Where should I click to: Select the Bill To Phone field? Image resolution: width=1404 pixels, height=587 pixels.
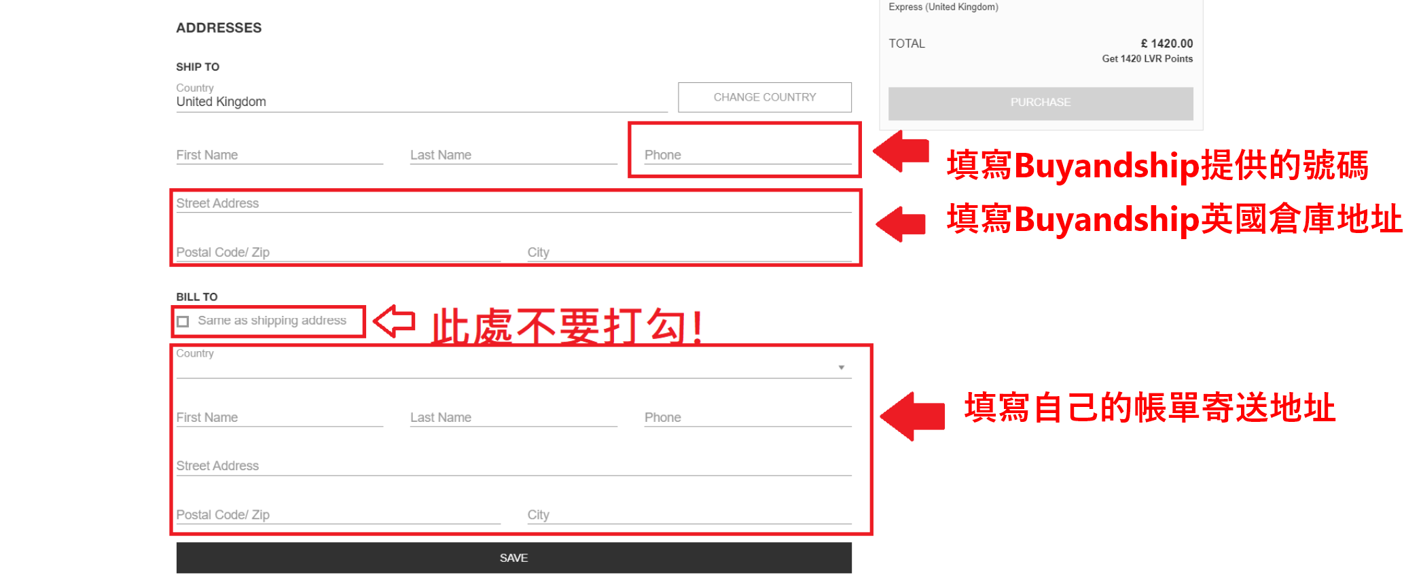tap(746, 417)
